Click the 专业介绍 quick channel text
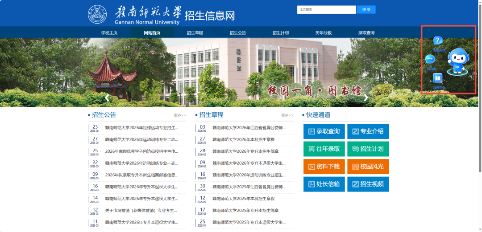This screenshot has height=232, width=482. point(372,132)
